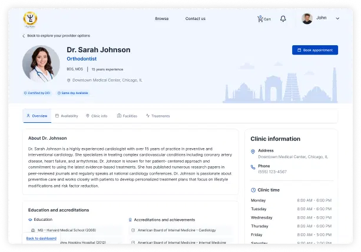Click the Accreditations and achievements ribbon icon

point(130,220)
